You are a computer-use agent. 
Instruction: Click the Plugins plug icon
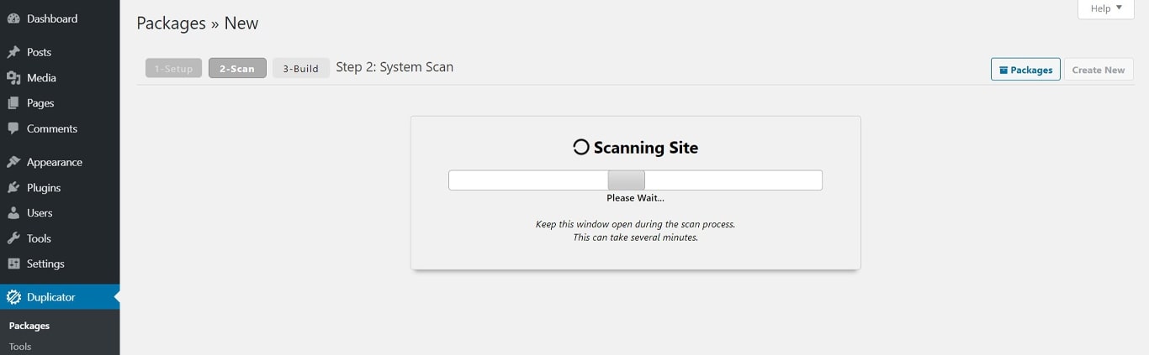pos(13,187)
